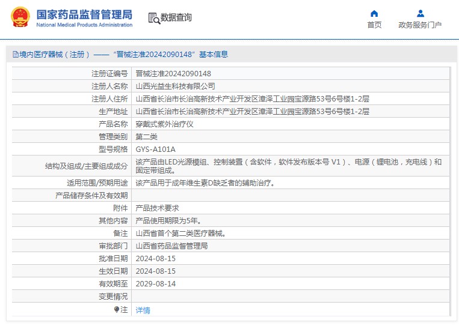The width and height of the screenshot is (459, 326).
Task: Click National Medical Products Administration subtitle
Action: [84, 25]
